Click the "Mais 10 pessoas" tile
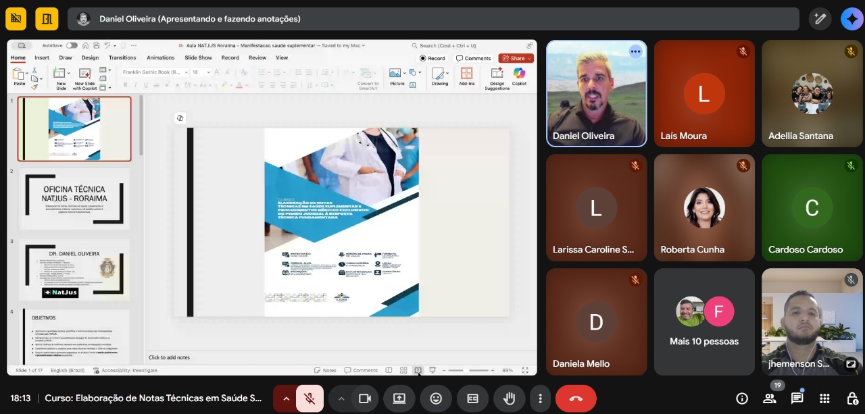The image size is (865, 414). (704, 321)
